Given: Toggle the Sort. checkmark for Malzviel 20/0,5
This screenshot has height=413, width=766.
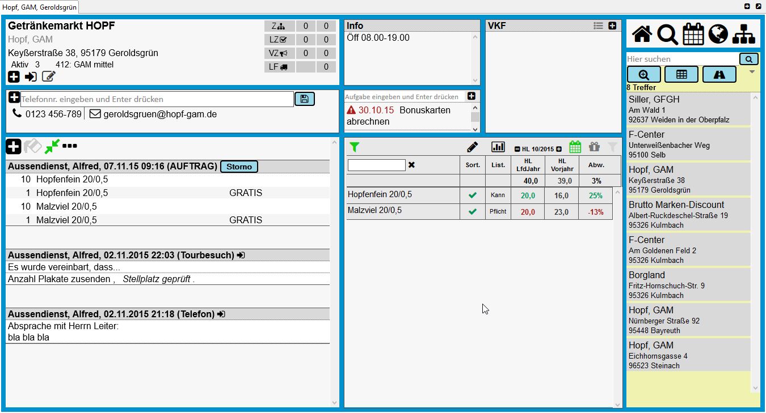Looking at the screenshot, I should (472, 211).
